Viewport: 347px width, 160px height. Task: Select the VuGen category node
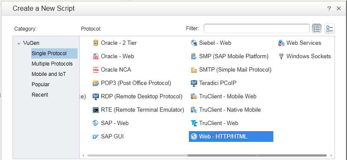coord(31,43)
